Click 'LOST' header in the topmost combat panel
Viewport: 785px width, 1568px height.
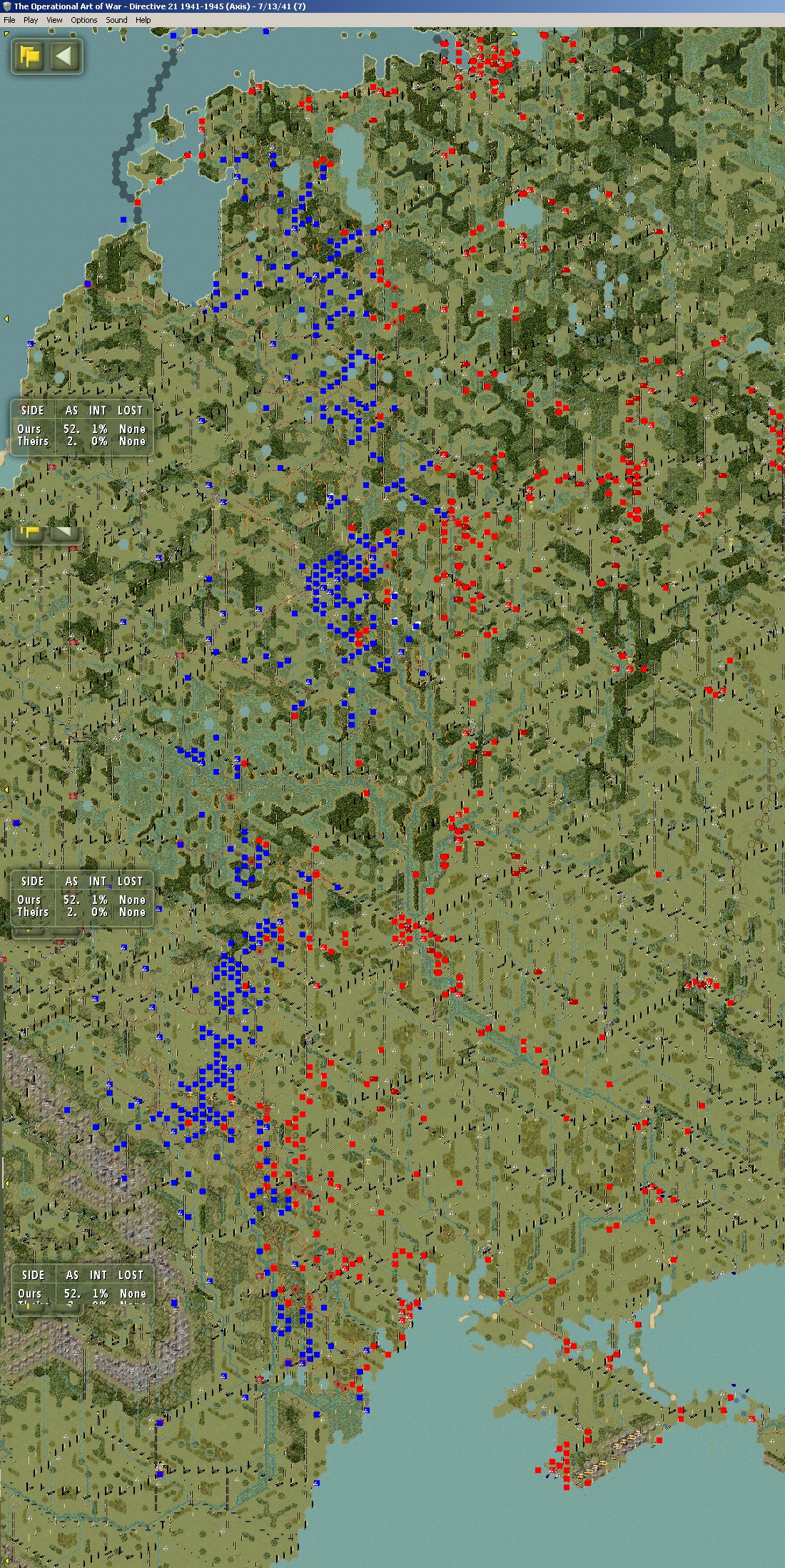tap(130, 410)
